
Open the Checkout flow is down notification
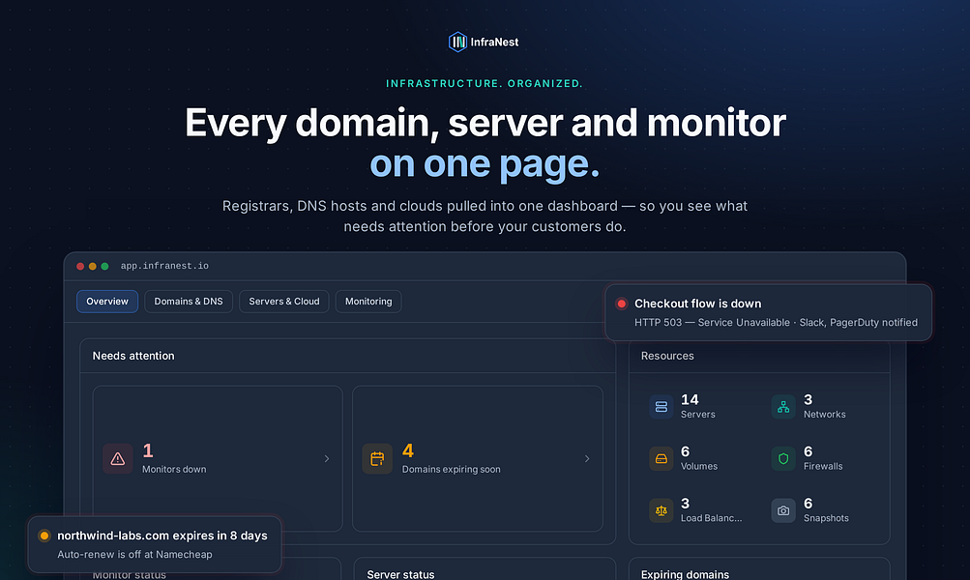tap(768, 312)
